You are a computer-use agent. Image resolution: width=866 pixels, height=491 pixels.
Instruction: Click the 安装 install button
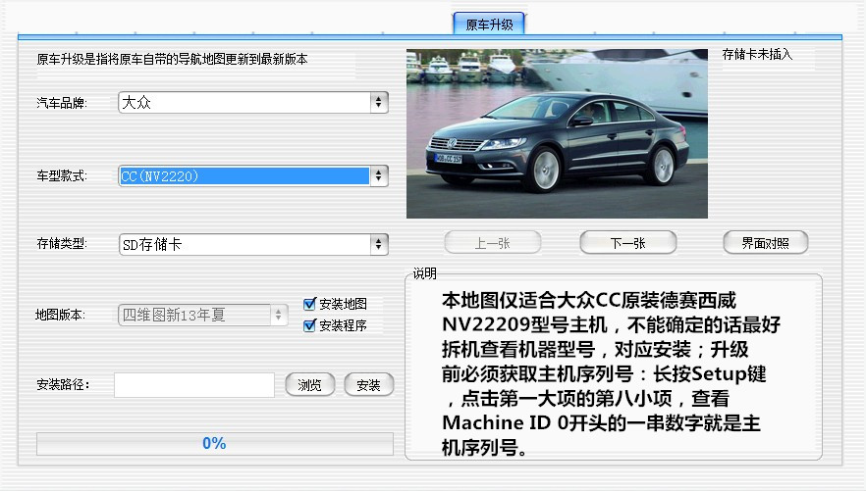368,384
